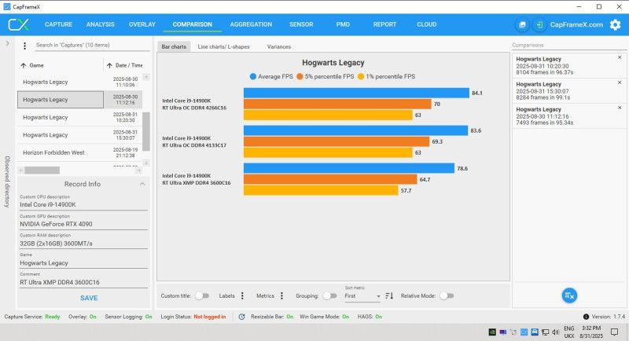Toggle the Custom title switch

(x=202, y=295)
